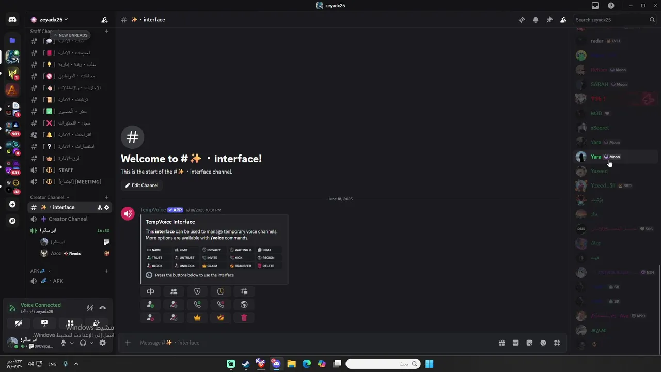The height and width of the screenshot is (372, 661).
Task: Open the attachment plus button in message bar
Action: [x=128, y=343]
